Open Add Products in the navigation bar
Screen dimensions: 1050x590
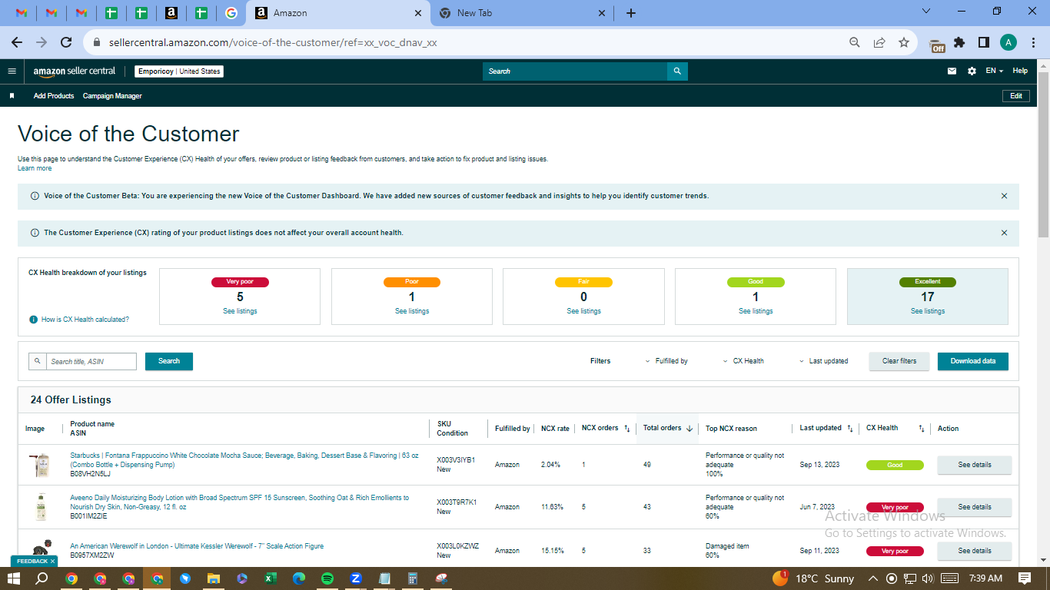54,96
